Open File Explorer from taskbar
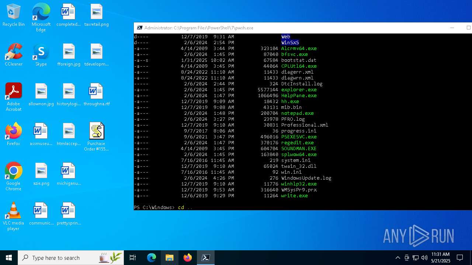472x265 pixels. (x=170, y=258)
